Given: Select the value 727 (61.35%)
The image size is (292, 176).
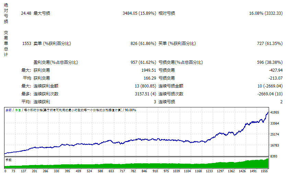Looking at the screenshot, I should coord(270,43).
